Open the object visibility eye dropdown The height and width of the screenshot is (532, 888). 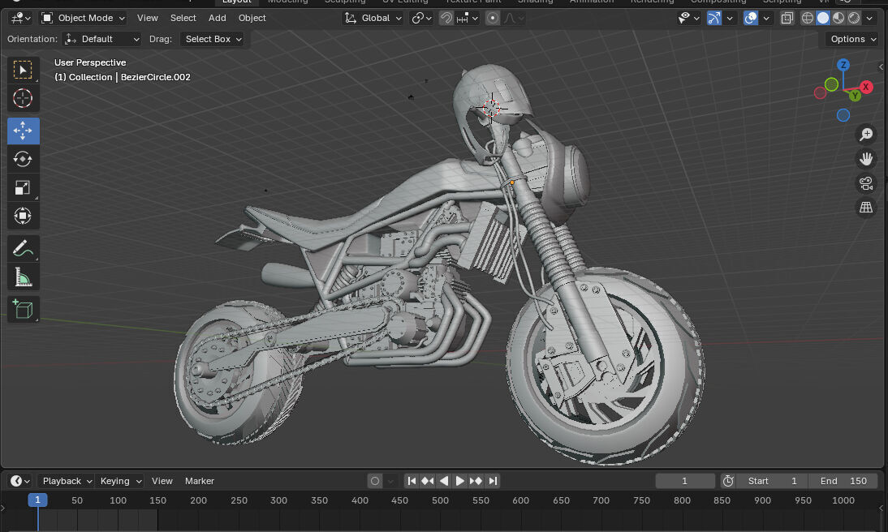point(688,18)
